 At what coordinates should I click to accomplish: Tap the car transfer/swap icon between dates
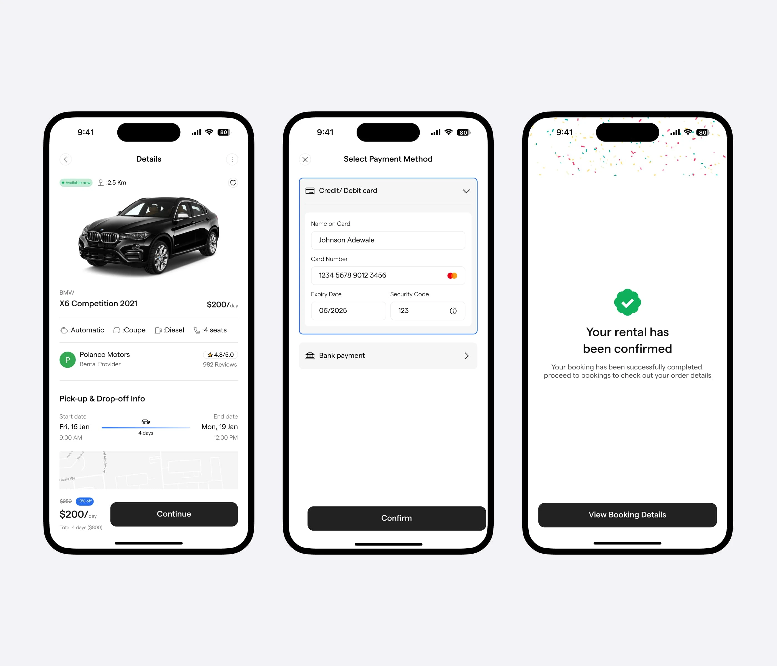(x=145, y=422)
